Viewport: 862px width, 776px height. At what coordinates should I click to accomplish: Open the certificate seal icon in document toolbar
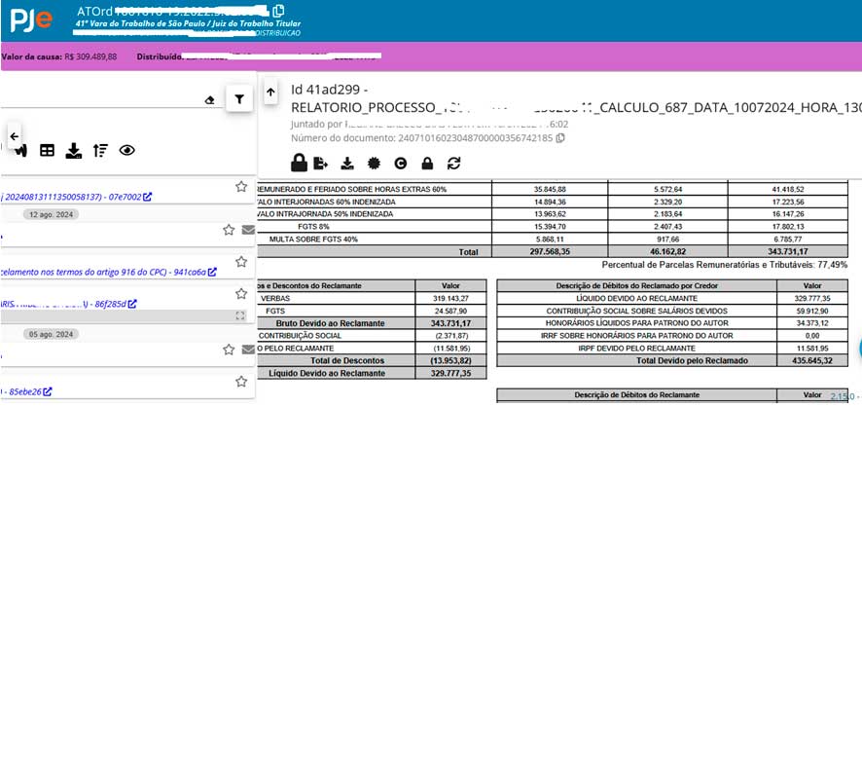coord(374,164)
